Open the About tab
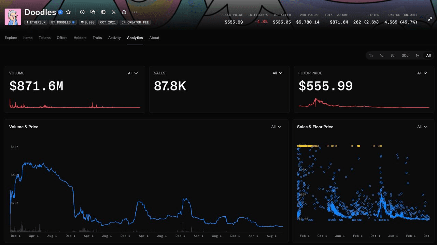Image resolution: width=437 pixels, height=245 pixels. [154, 38]
